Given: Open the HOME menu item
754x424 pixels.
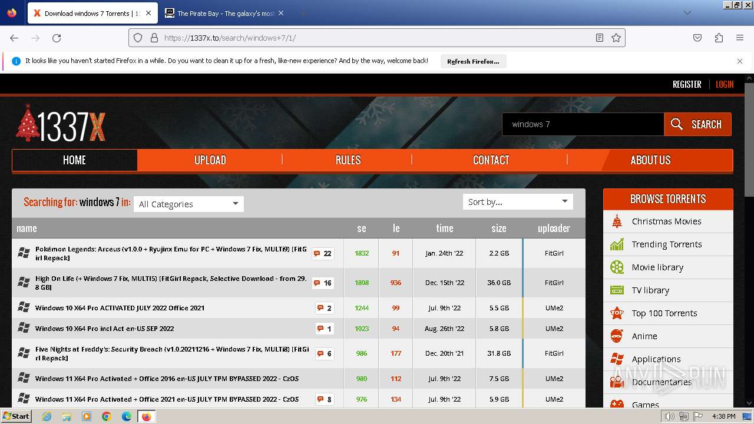Looking at the screenshot, I should click(74, 160).
